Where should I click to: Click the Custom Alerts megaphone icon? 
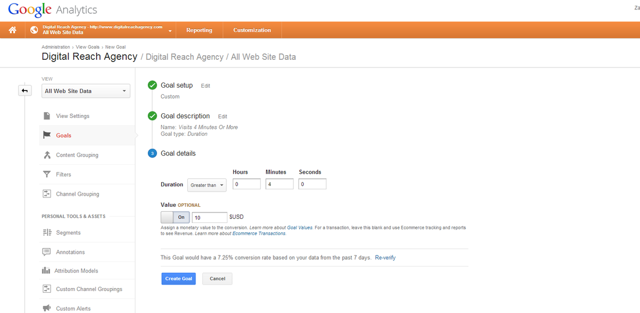(x=47, y=308)
